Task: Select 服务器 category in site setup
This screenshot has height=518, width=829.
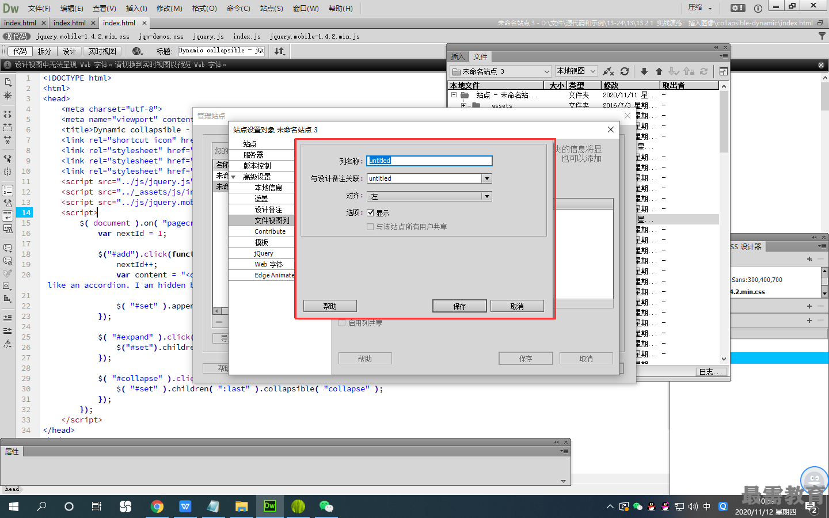Action: [x=261, y=155]
